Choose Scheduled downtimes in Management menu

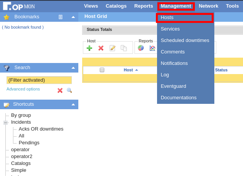pyautogui.click(x=185, y=40)
